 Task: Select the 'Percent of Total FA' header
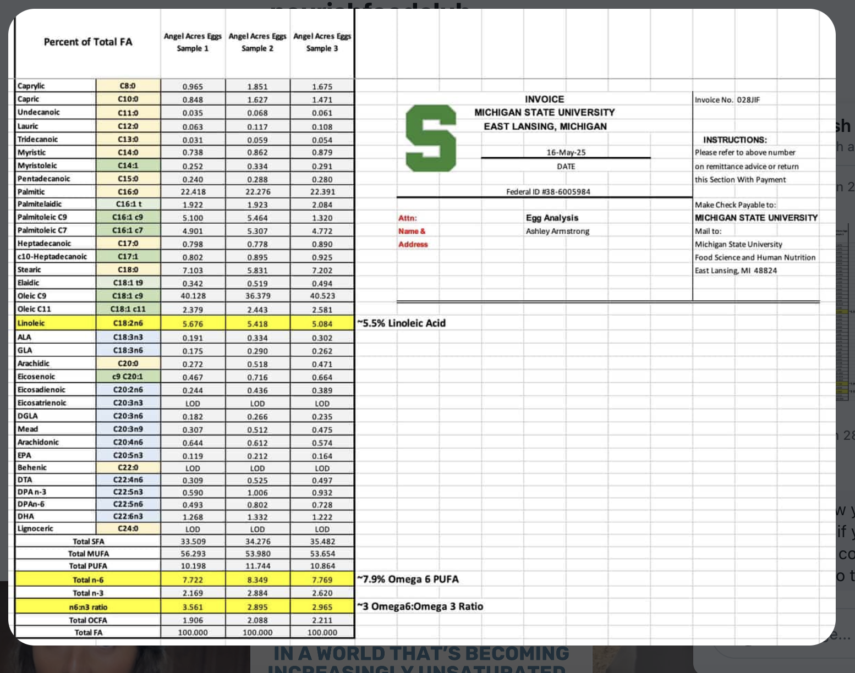pos(88,42)
